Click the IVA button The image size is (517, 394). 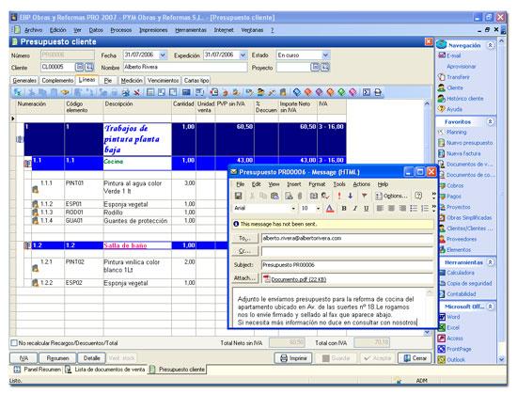point(23,358)
